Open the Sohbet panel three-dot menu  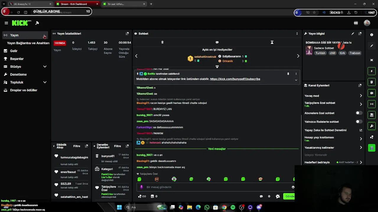[x=297, y=34]
